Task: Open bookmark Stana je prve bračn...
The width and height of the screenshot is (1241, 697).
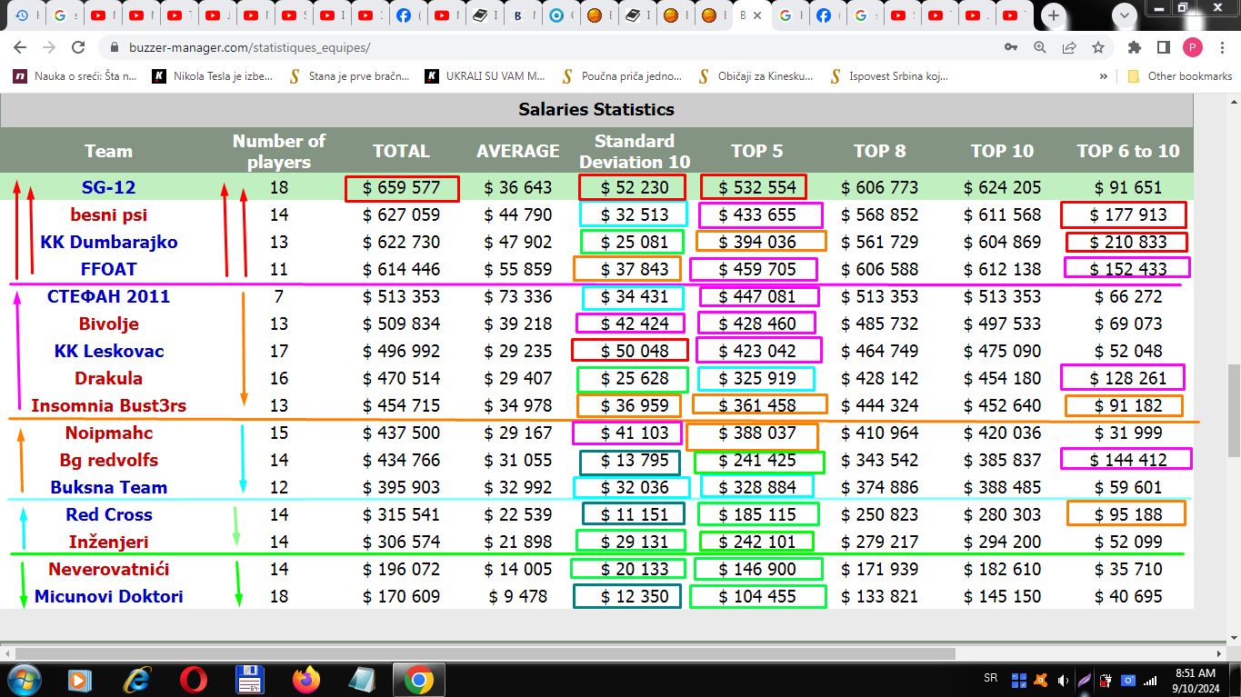Action: click(x=349, y=76)
